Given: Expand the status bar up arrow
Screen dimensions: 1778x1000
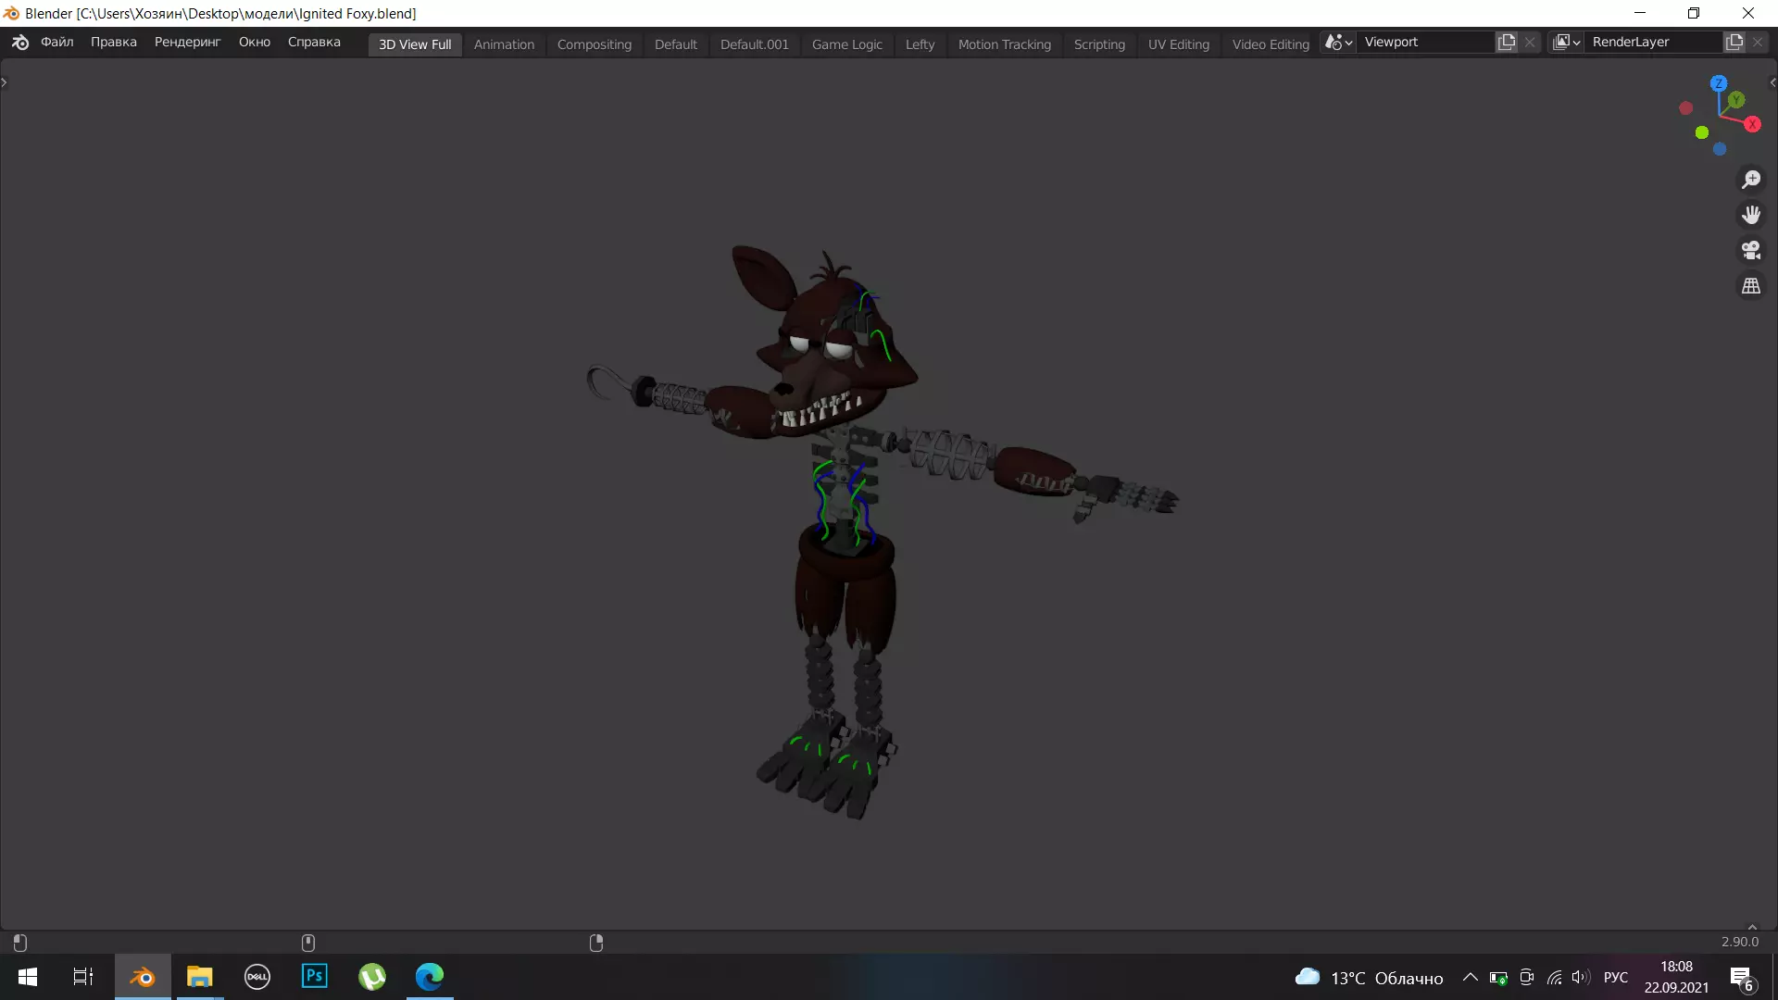Looking at the screenshot, I should coord(1752,927).
